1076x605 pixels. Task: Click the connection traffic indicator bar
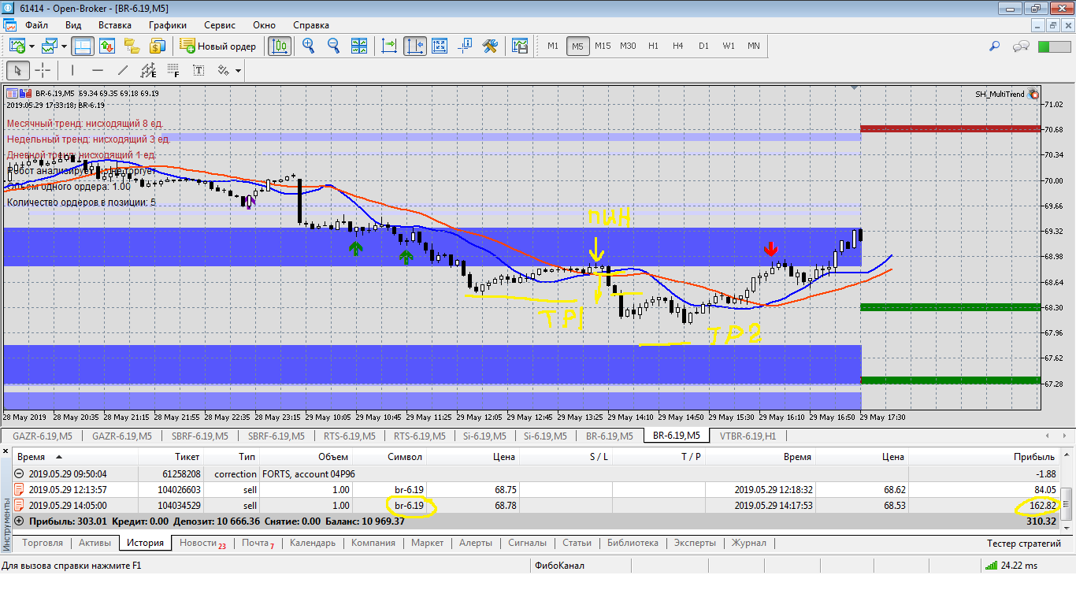point(1055,46)
